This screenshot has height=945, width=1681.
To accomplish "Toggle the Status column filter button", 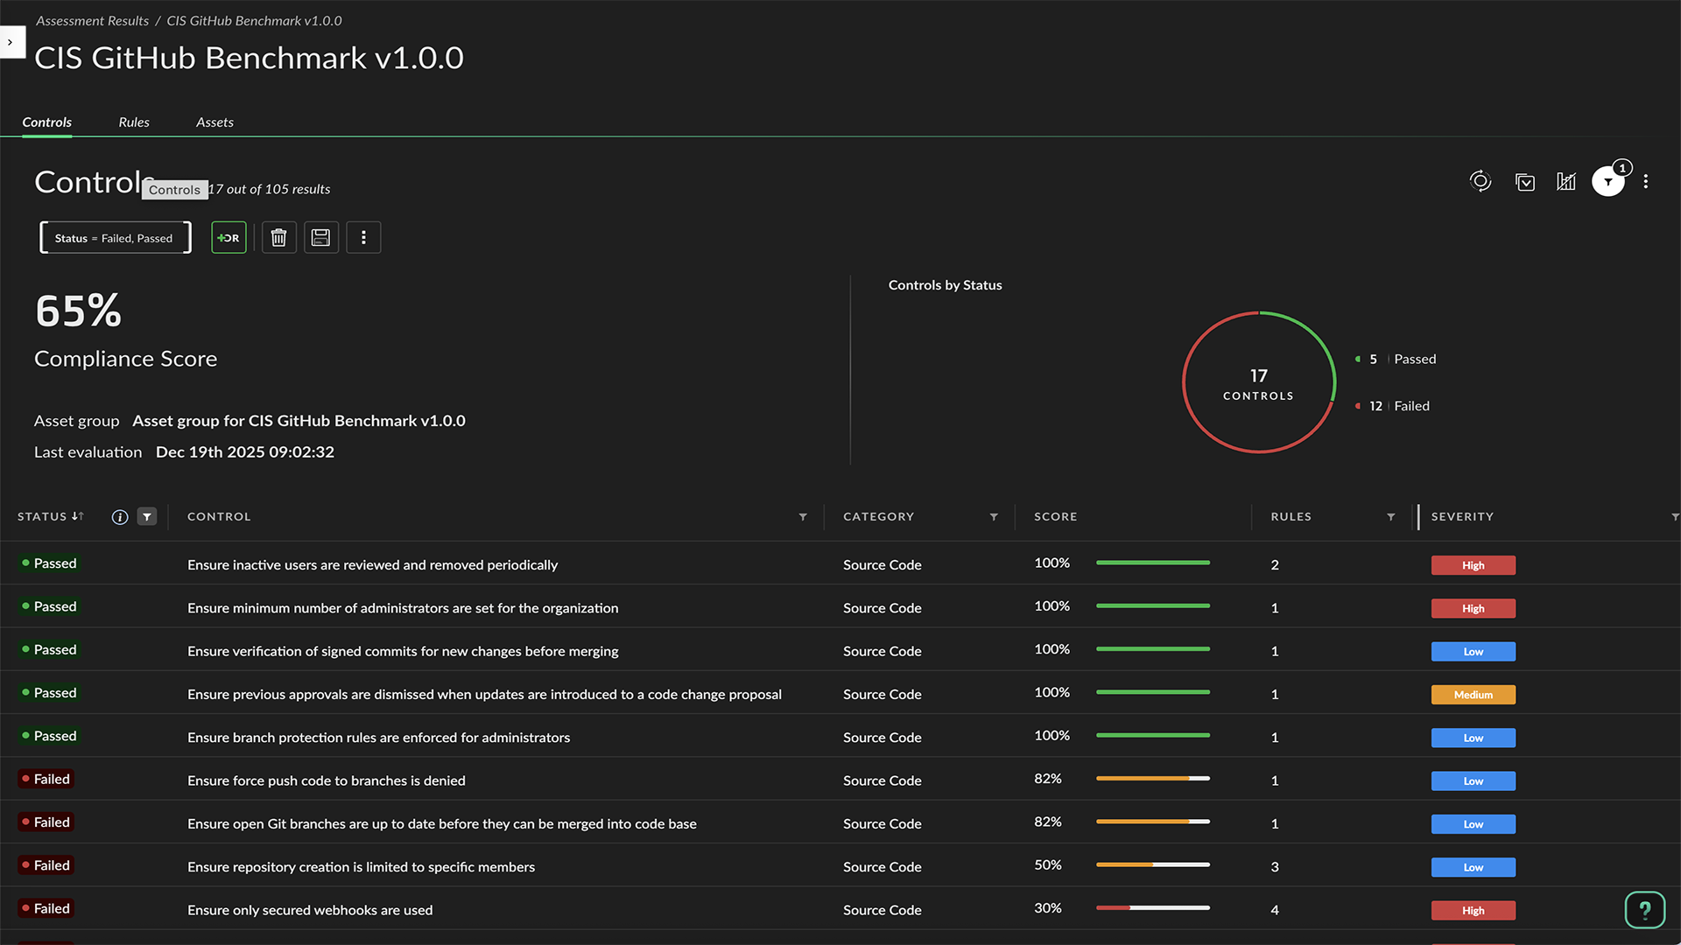I will (x=147, y=517).
